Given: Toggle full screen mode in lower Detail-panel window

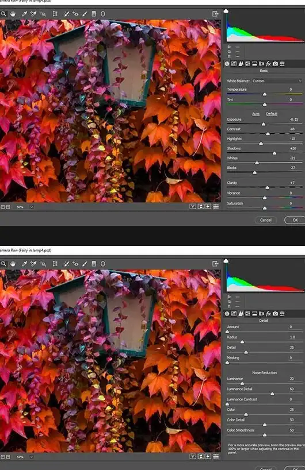Looking at the screenshot, I should coord(215,264).
